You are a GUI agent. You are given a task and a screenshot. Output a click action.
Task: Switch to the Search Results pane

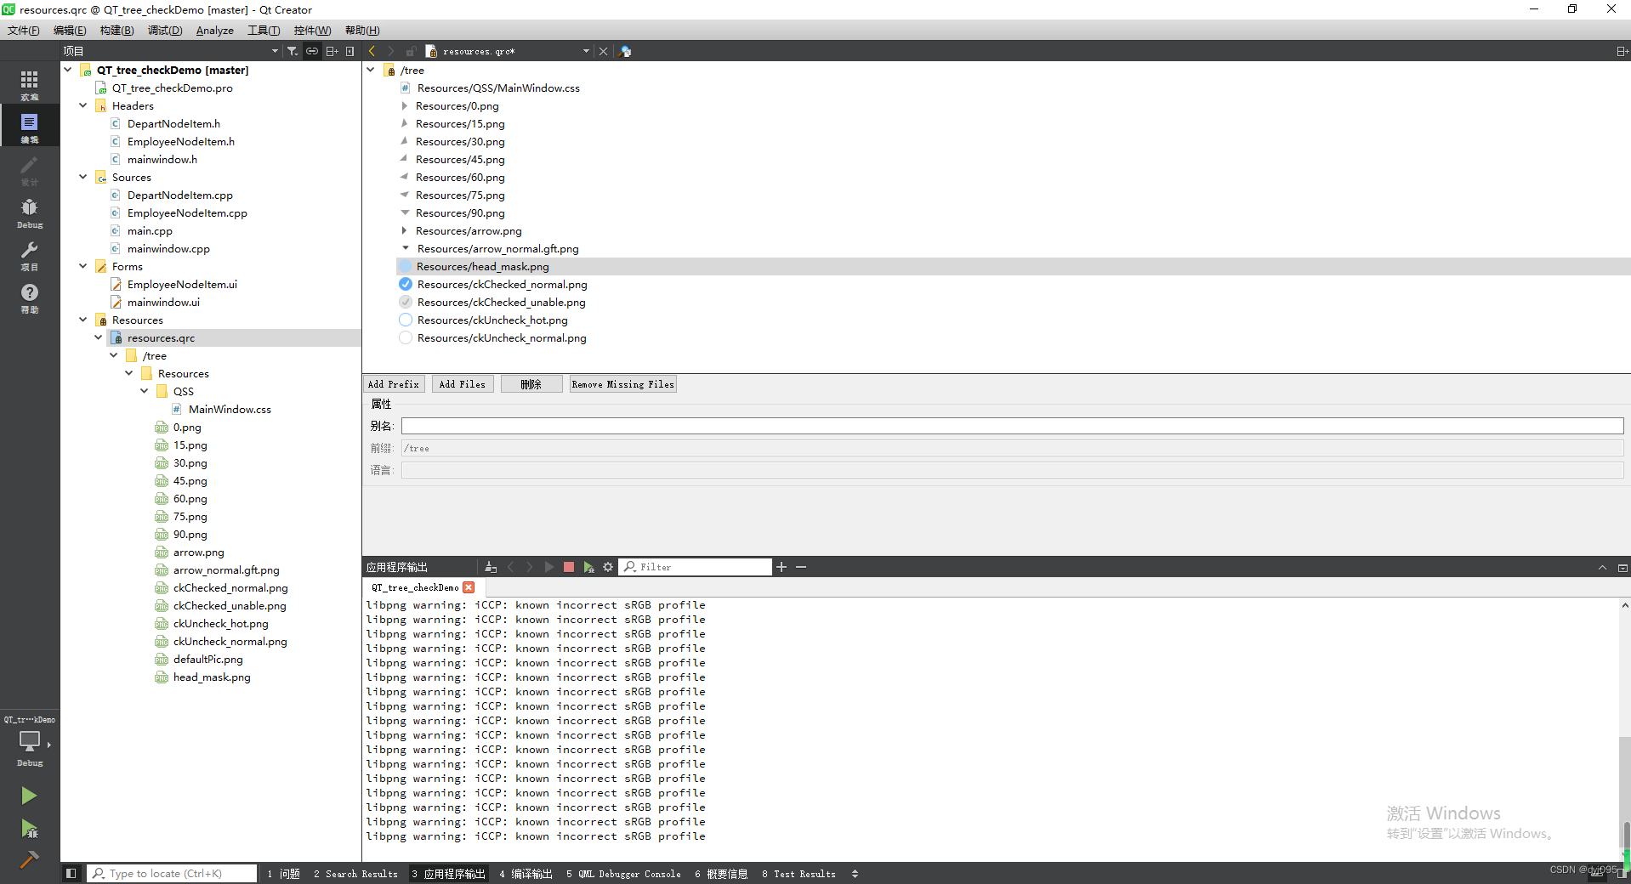pos(355,874)
